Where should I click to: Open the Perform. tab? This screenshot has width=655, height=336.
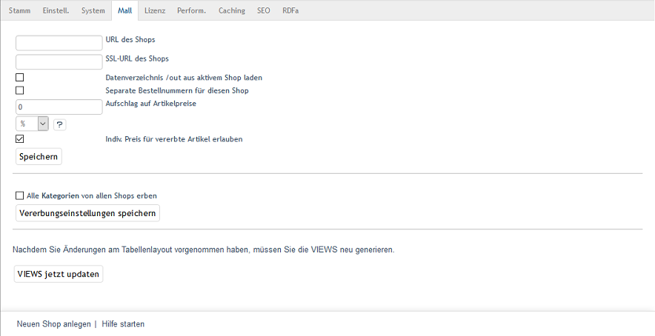[x=191, y=11]
